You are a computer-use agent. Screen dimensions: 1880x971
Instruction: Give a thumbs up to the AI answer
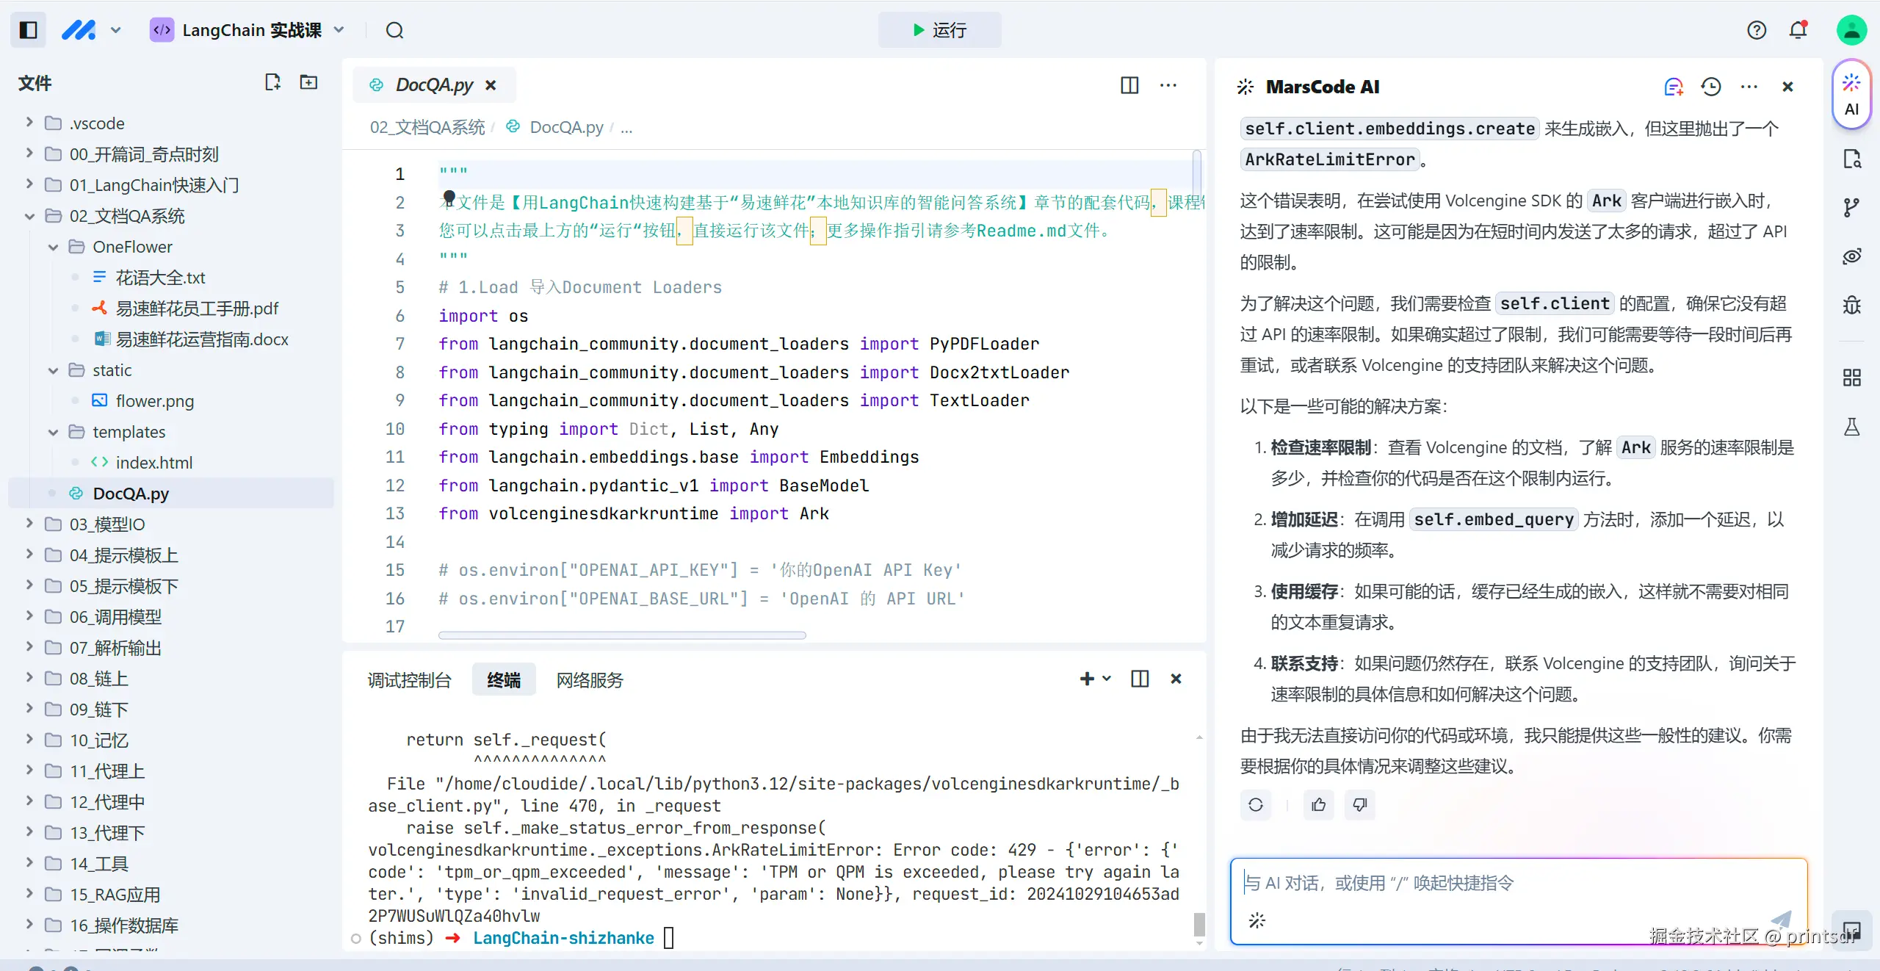pos(1317,805)
